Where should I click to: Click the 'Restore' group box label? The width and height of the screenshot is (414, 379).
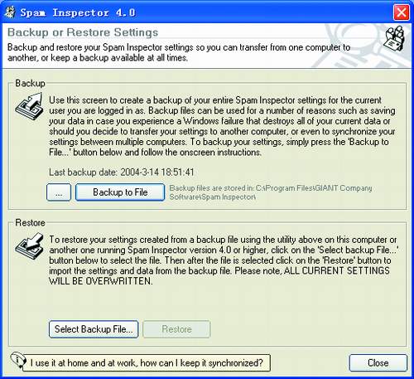(x=30, y=222)
